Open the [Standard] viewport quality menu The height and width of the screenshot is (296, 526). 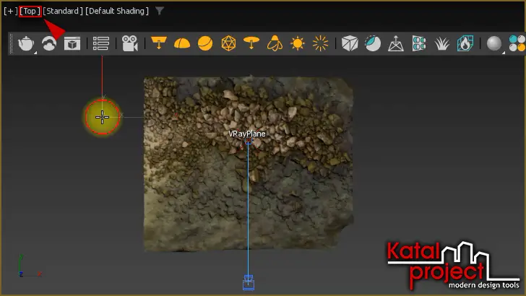(63, 11)
